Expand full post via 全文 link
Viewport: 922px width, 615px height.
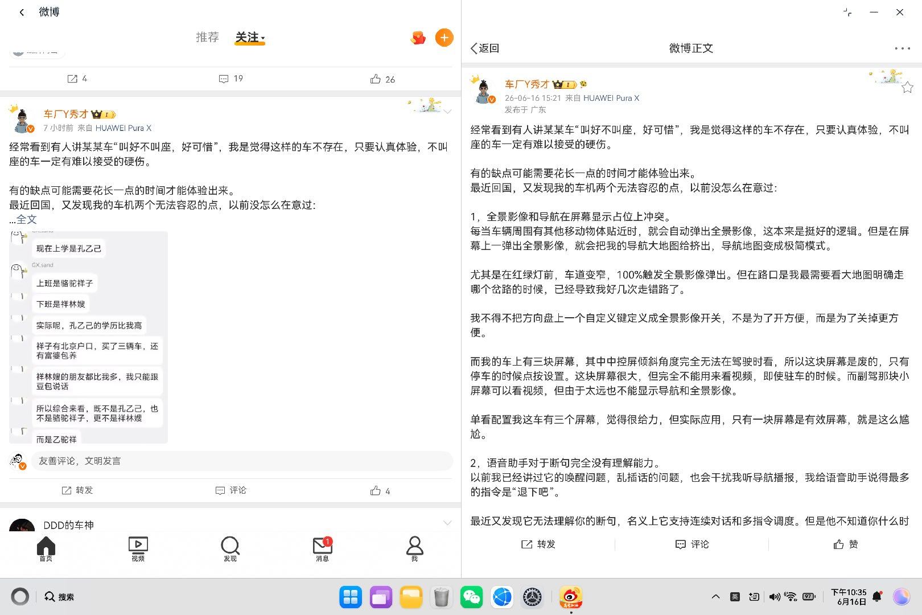(26, 219)
